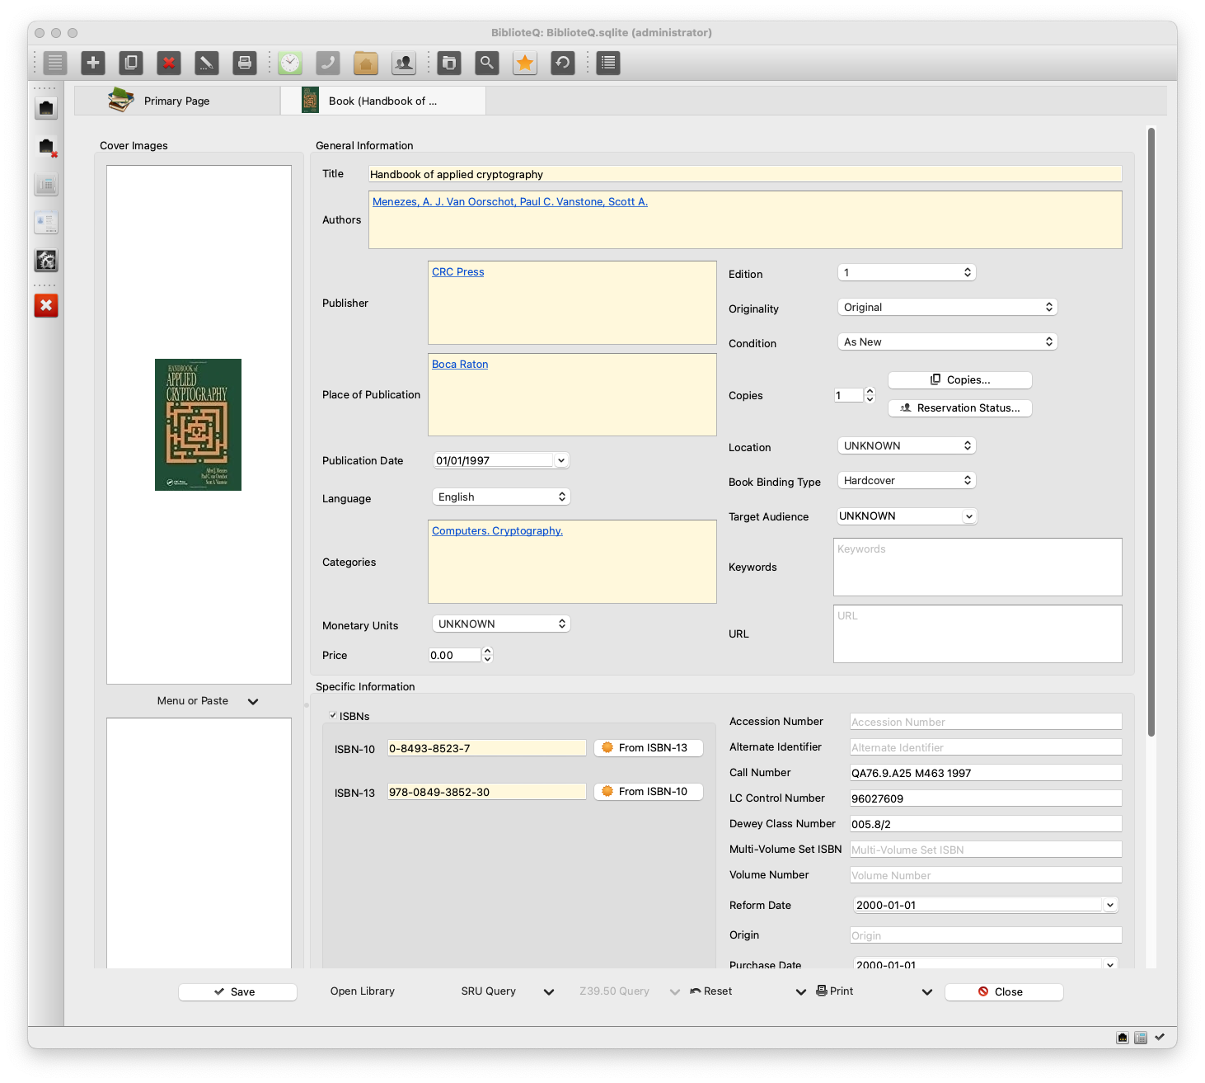
Task: Click the Call Number field
Action: [x=986, y=773]
